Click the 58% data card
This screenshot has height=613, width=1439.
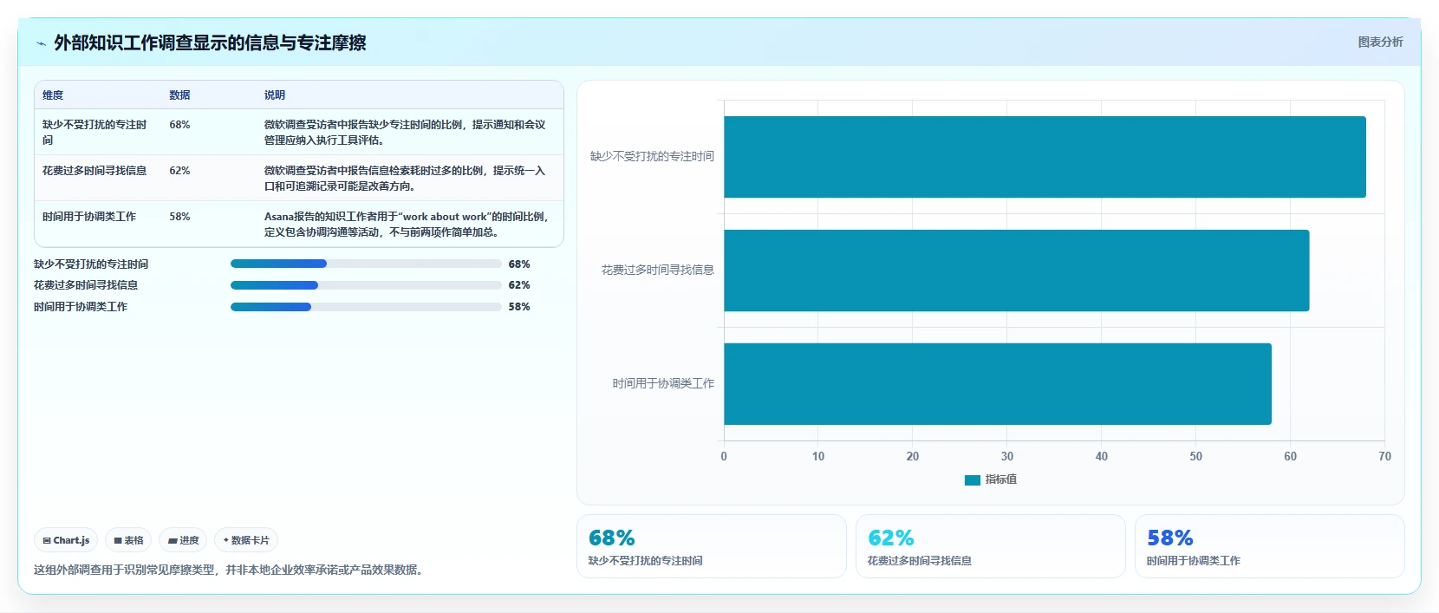tap(1270, 546)
